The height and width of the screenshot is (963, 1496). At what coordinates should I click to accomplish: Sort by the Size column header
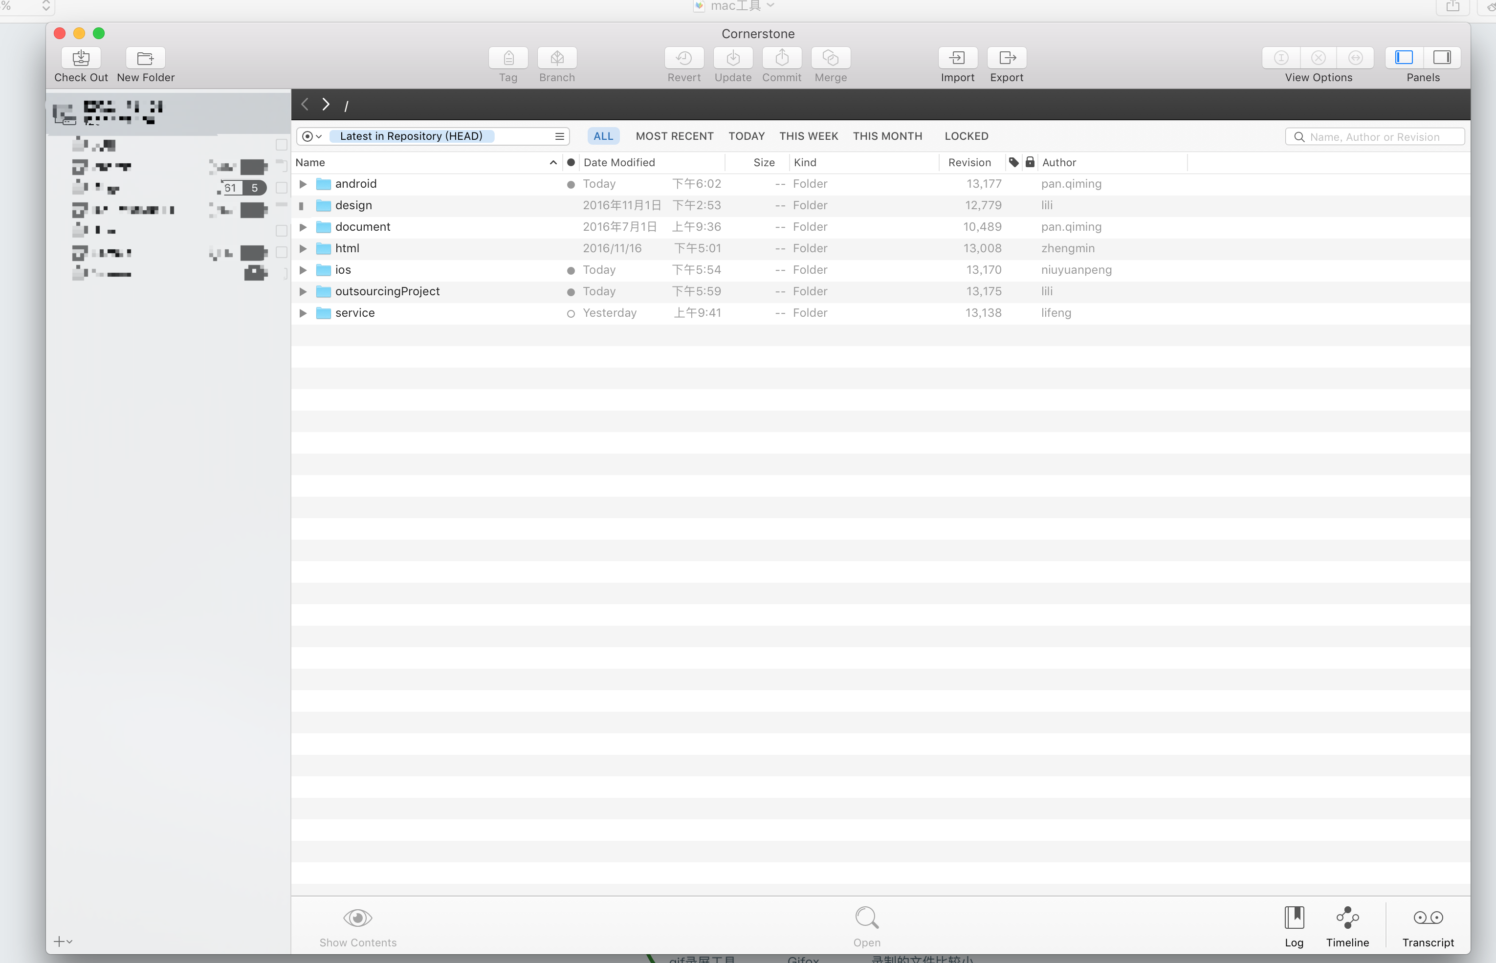point(757,163)
